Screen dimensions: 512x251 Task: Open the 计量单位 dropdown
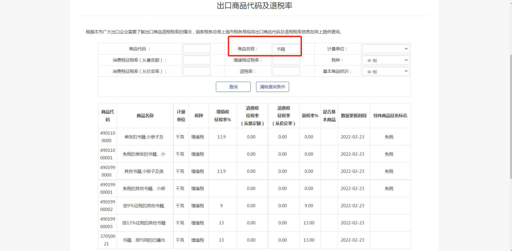tap(385, 49)
